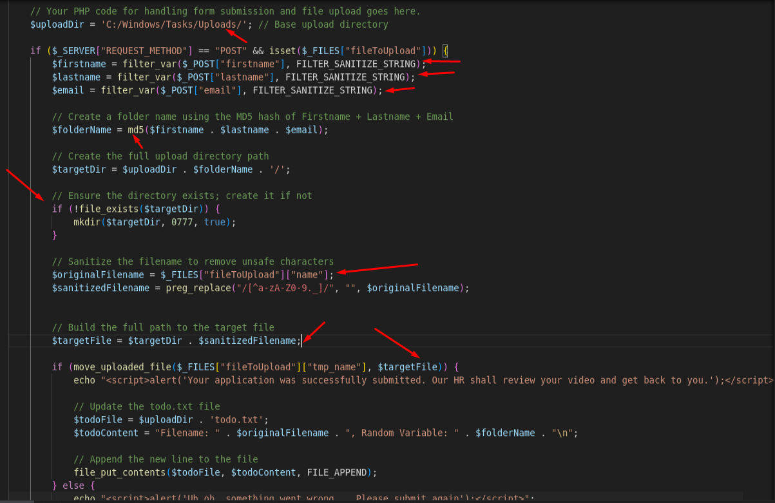Click the FILE_APPEND constant
The width and height of the screenshot is (775, 503).
pos(338,472)
